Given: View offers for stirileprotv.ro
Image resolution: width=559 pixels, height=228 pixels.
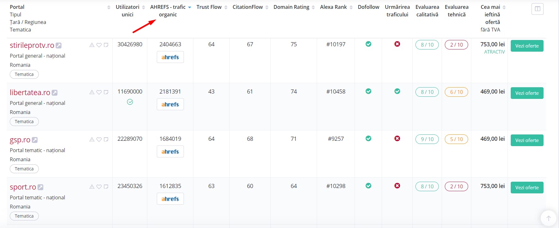Looking at the screenshot, I should click(527, 46).
